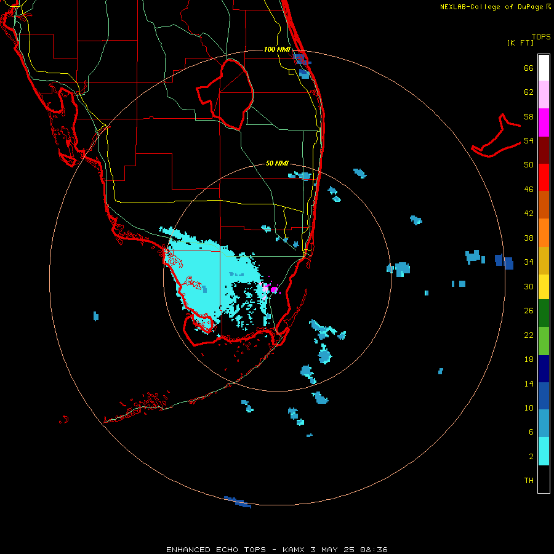The width and height of the screenshot is (554, 554).
Task: Click the legend value 54
Action: 529,140
